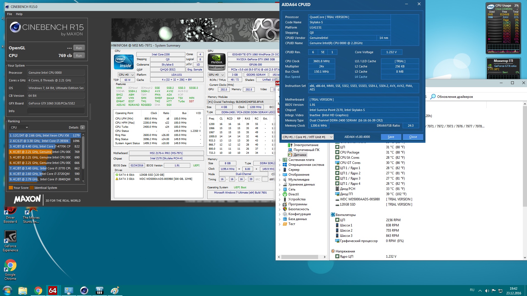Open AIDA64 from the taskbar
The width and height of the screenshot is (527, 296).
tap(52, 291)
